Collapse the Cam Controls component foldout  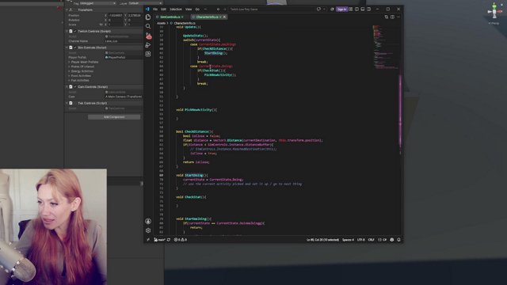67,87
